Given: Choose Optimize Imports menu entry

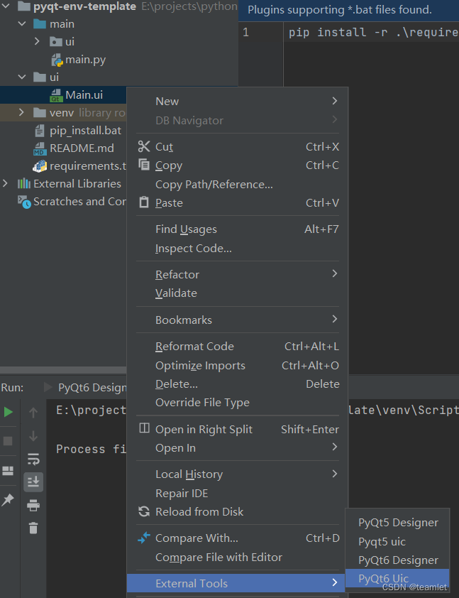Looking at the screenshot, I should point(238,365).
